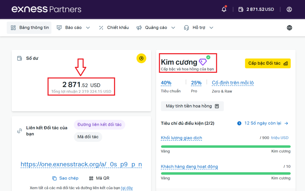
Task: Click the Cấp bậc Đối tác button
Action: click(268, 63)
